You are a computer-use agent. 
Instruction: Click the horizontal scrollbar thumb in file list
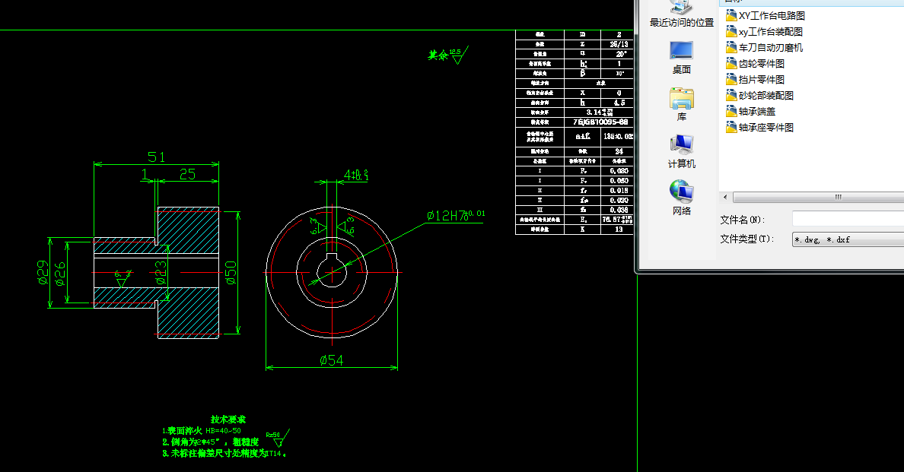[819, 198]
